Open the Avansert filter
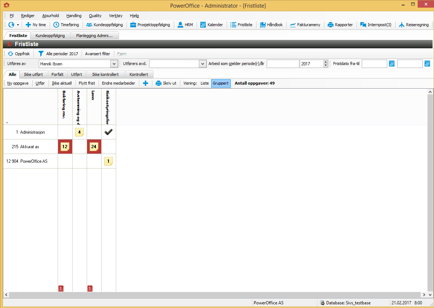Image resolution: width=434 pixels, height=308 pixels. pos(97,54)
